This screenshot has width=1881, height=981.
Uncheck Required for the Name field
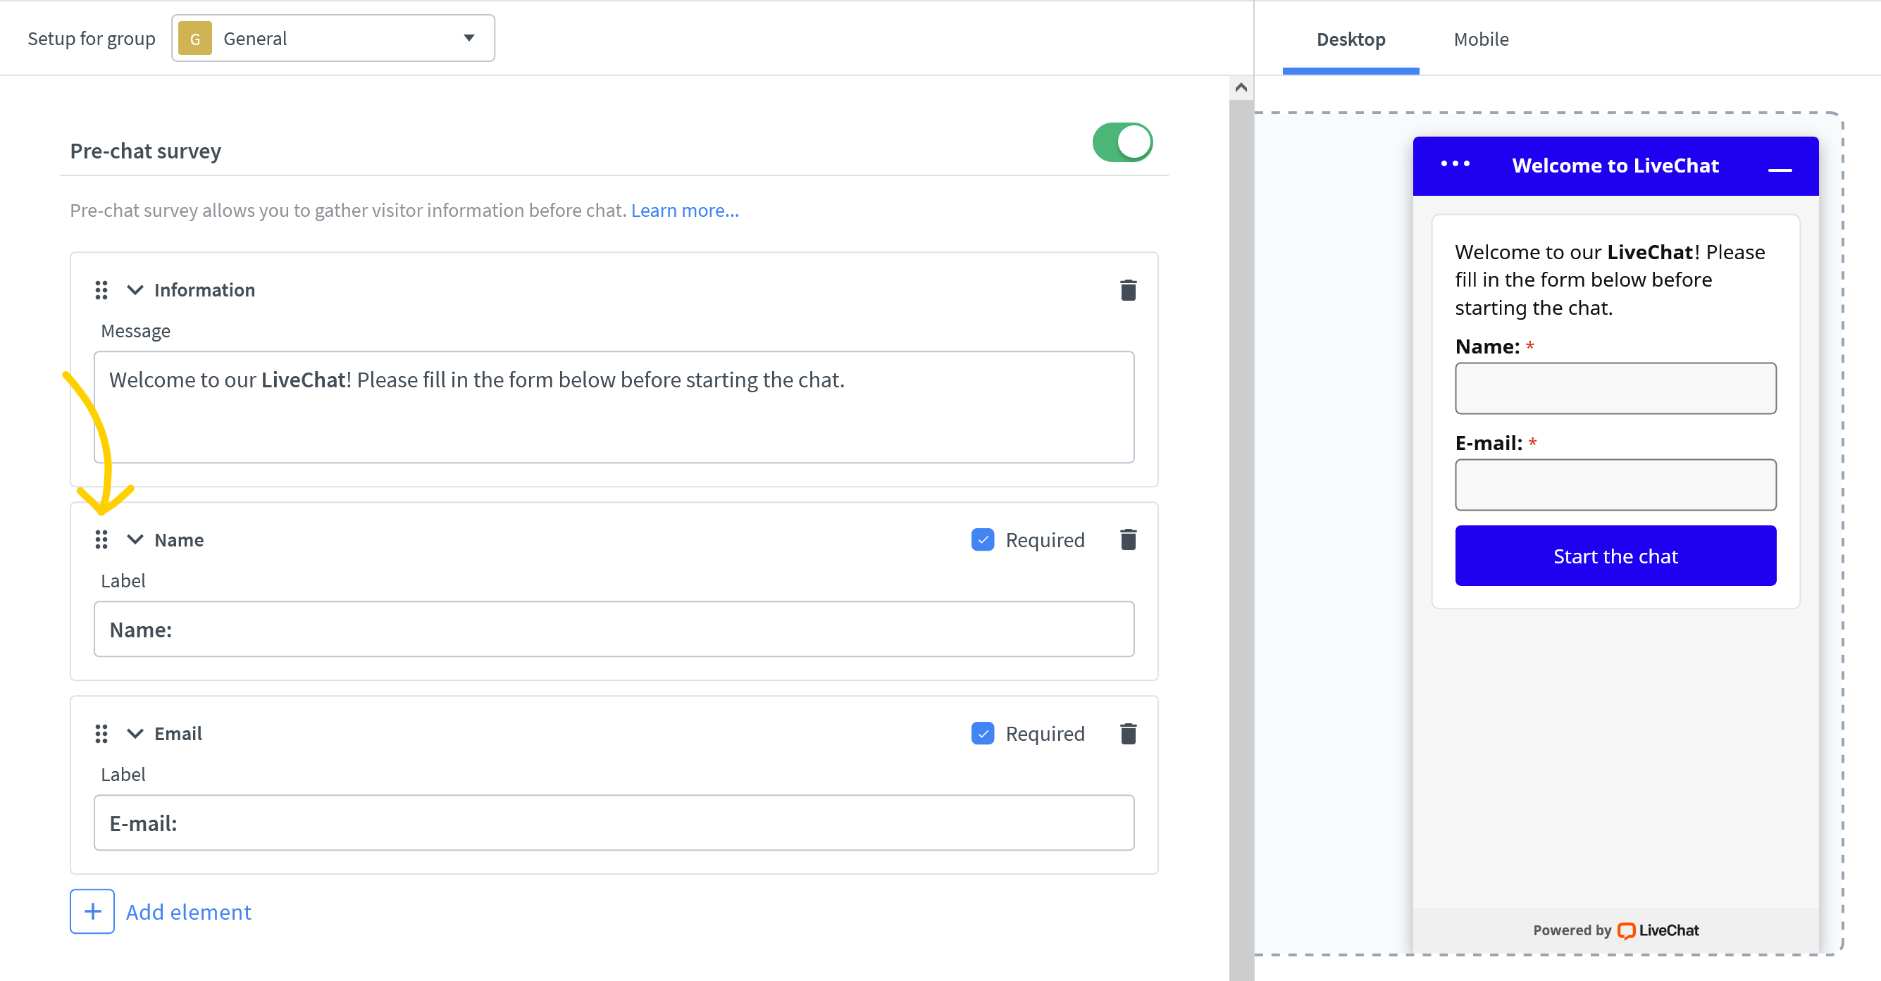[983, 539]
